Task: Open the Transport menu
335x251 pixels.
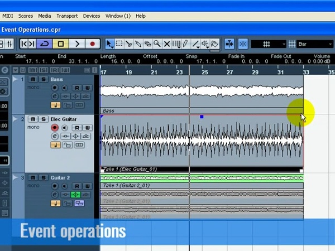Action: tap(67, 16)
